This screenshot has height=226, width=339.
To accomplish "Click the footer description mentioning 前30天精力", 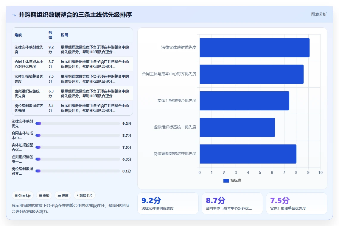I will (x=71, y=208).
